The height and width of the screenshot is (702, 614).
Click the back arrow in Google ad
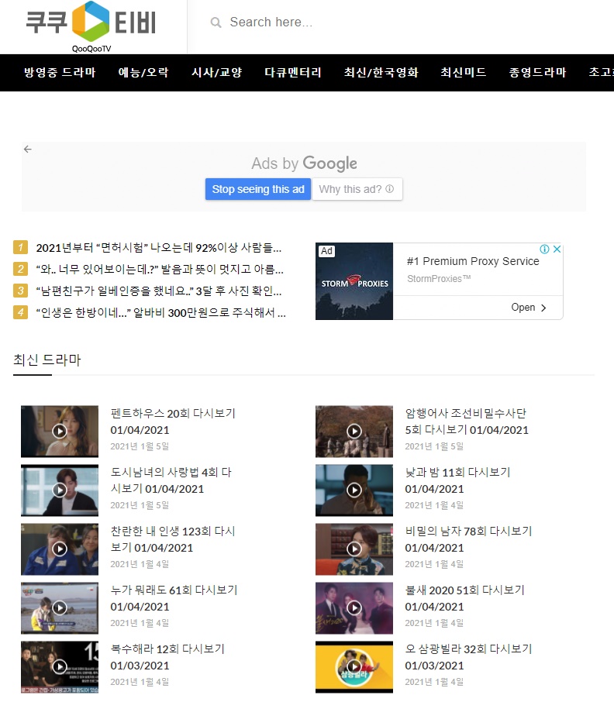pyautogui.click(x=28, y=149)
